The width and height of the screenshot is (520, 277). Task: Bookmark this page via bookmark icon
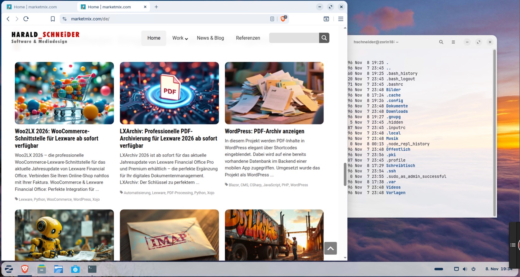(x=53, y=19)
